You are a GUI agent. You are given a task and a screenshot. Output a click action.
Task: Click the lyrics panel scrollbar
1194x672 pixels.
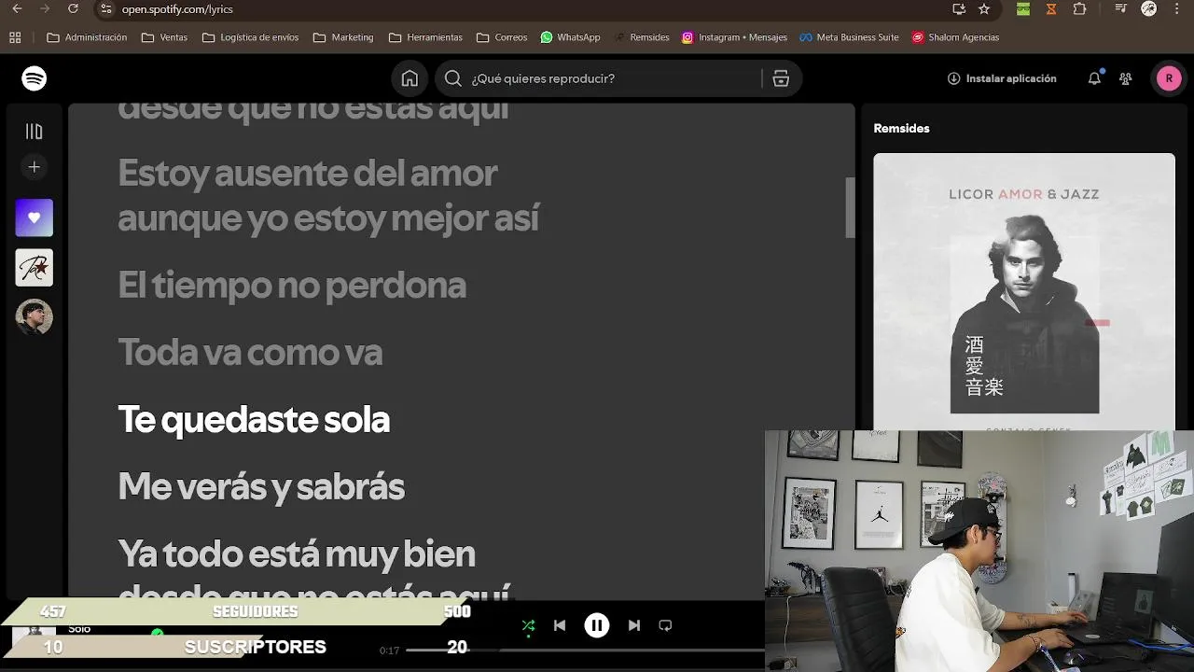pyautogui.click(x=850, y=207)
